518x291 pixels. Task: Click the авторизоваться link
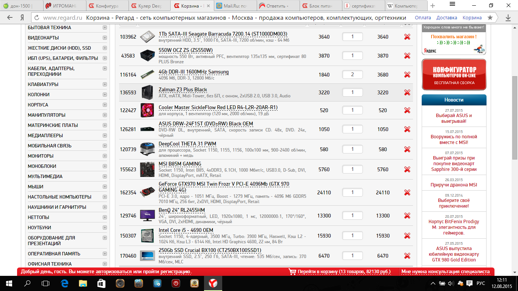[114, 272]
